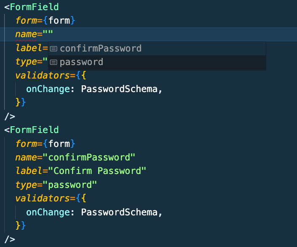Select the confirmPassword autocomplete suggestion
The width and height of the screenshot is (297, 247).
coord(157,49)
